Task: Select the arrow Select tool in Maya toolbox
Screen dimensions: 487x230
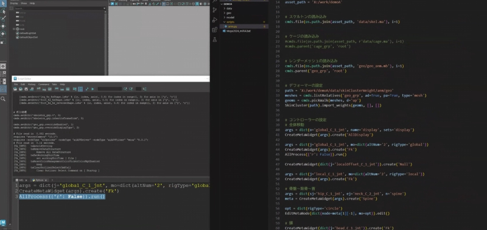Action: pyautogui.click(x=3, y=4)
